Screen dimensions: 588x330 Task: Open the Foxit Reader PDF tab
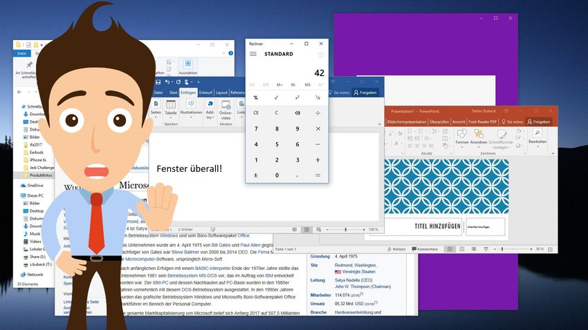click(x=483, y=122)
